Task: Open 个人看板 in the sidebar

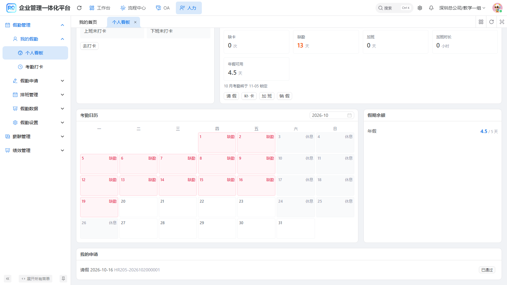Action: coord(35,53)
